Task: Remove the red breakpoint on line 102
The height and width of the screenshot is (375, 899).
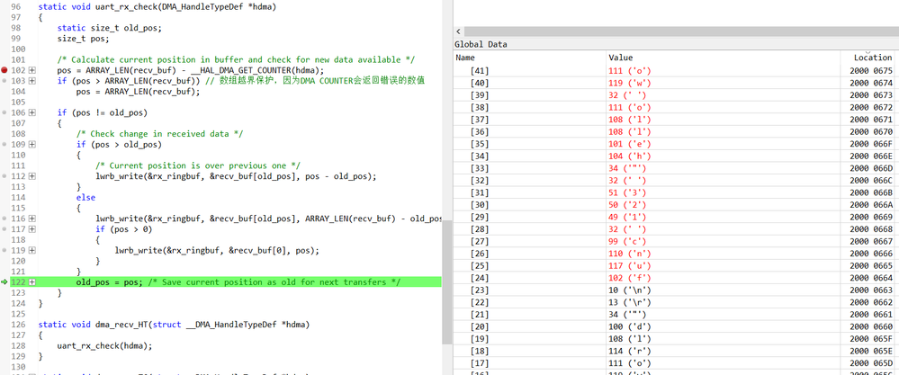Action: [4, 70]
